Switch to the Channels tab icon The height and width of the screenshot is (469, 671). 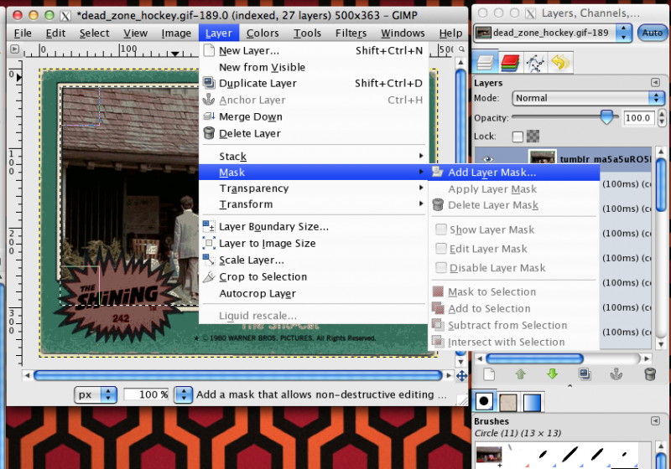click(x=510, y=63)
